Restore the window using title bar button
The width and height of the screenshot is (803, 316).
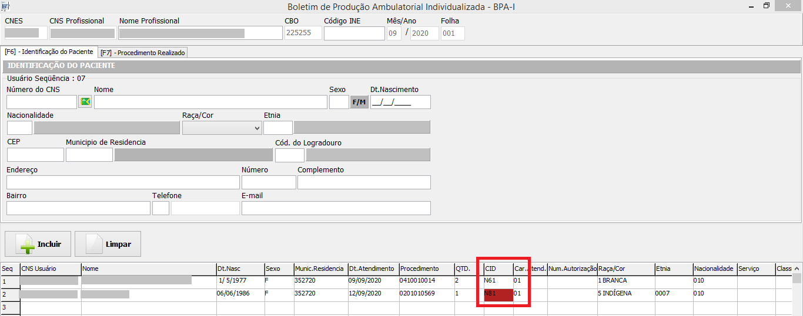point(766,6)
